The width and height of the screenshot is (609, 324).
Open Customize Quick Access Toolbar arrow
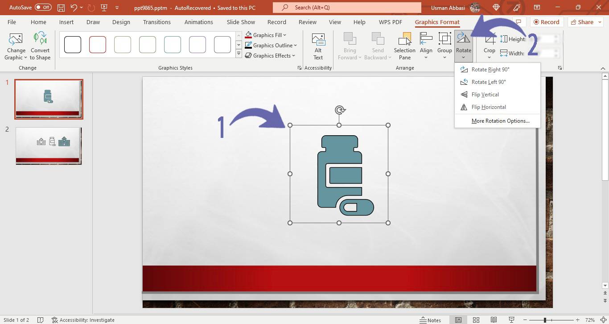pyautogui.click(x=117, y=8)
